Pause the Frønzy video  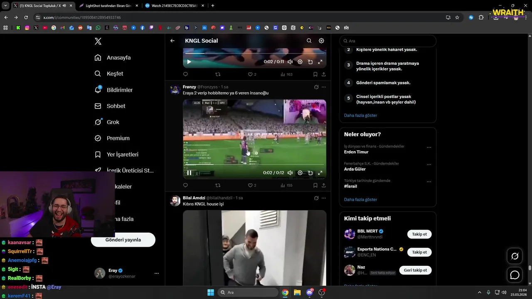point(189,173)
